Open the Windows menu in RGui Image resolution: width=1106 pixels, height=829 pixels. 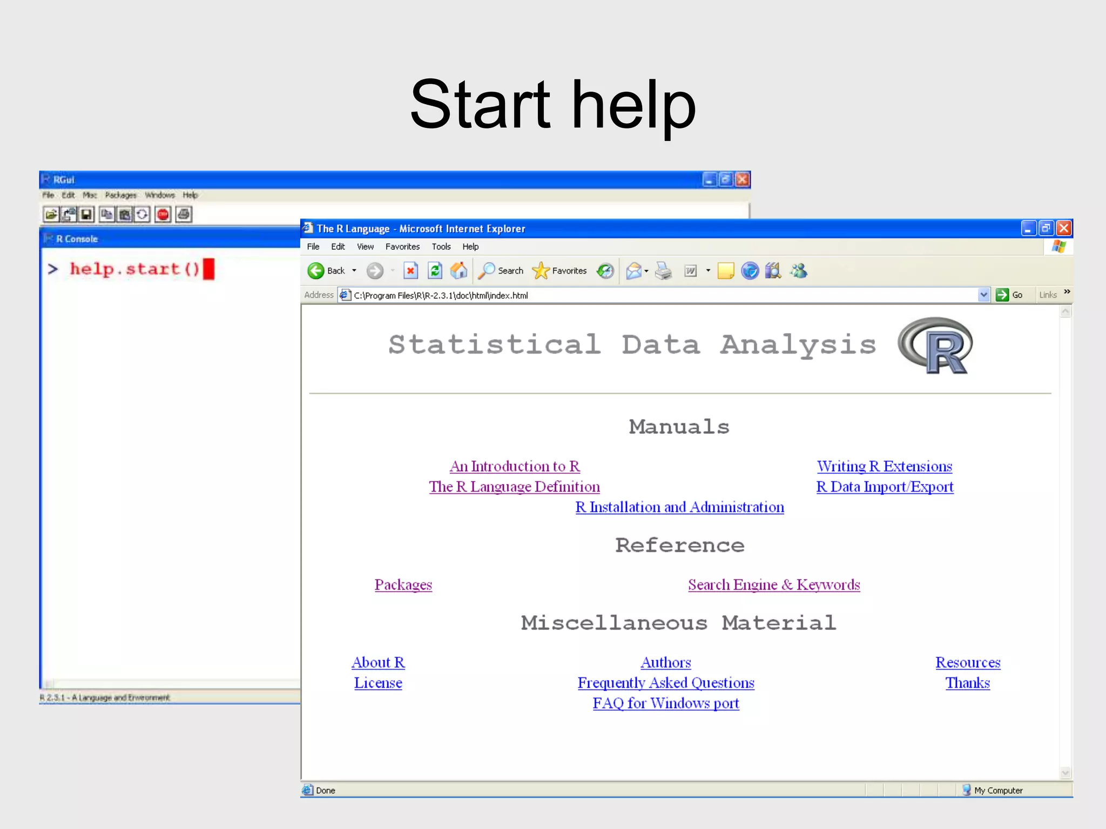(x=160, y=195)
